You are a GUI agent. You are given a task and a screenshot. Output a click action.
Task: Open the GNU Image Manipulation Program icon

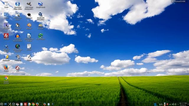click(x=29, y=6)
